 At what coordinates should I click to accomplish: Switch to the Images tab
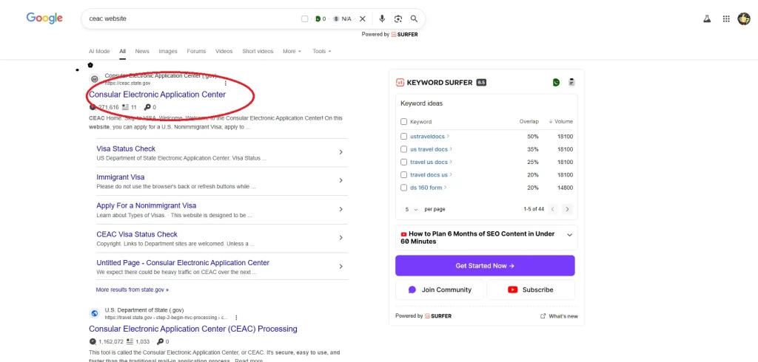point(168,51)
